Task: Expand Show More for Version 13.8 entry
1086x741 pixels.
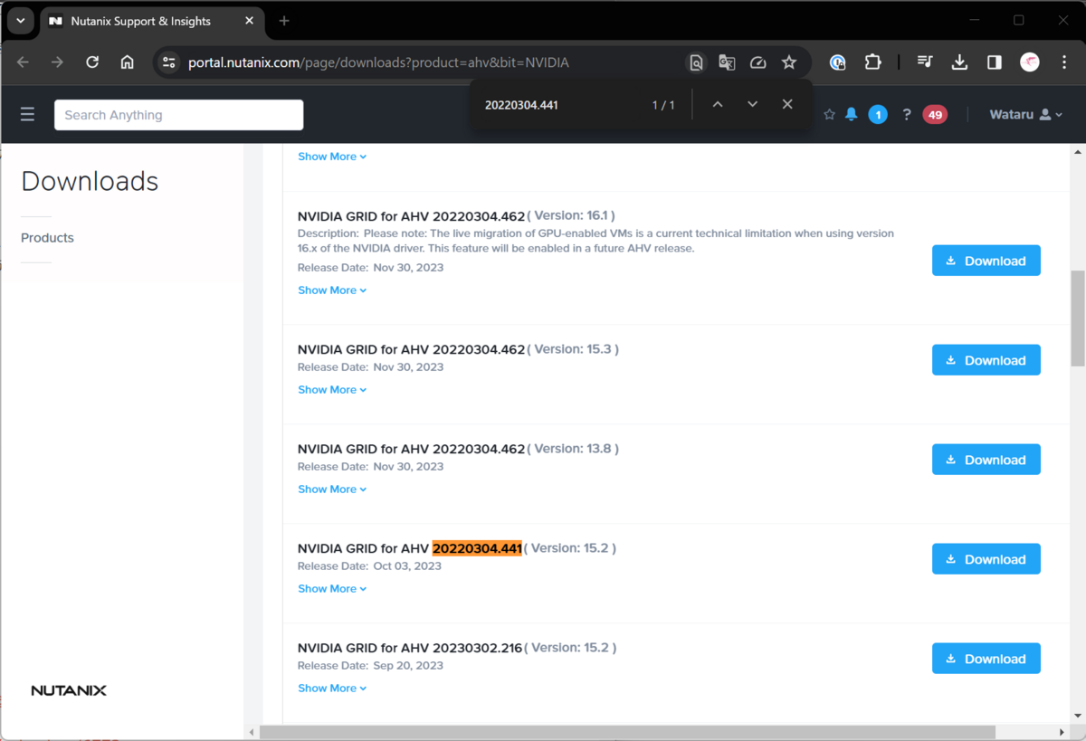Action: (x=332, y=489)
